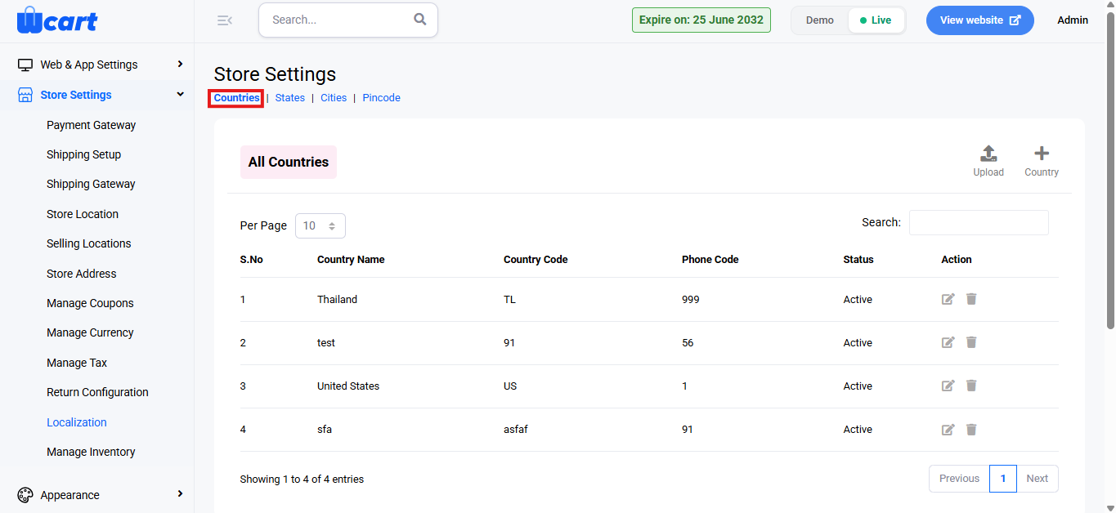Switch to Demo mode

(x=820, y=20)
